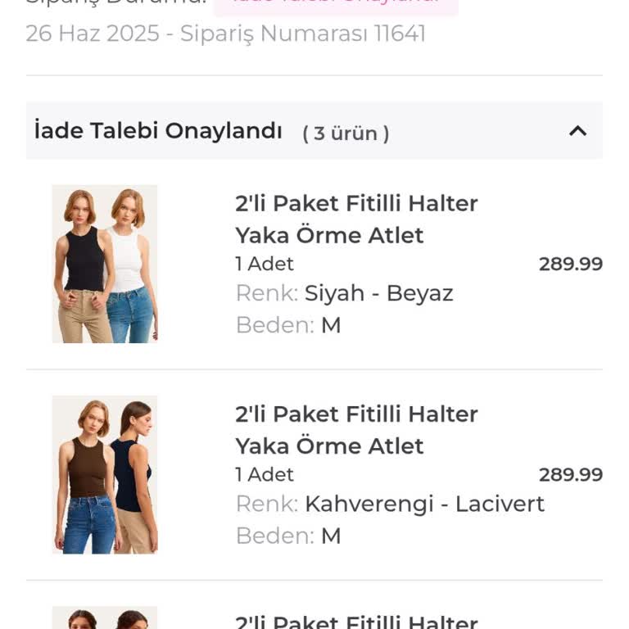Image resolution: width=629 pixels, height=629 pixels.
Task: Click the Kahverengi - Lacivert color text
Action: click(424, 504)
